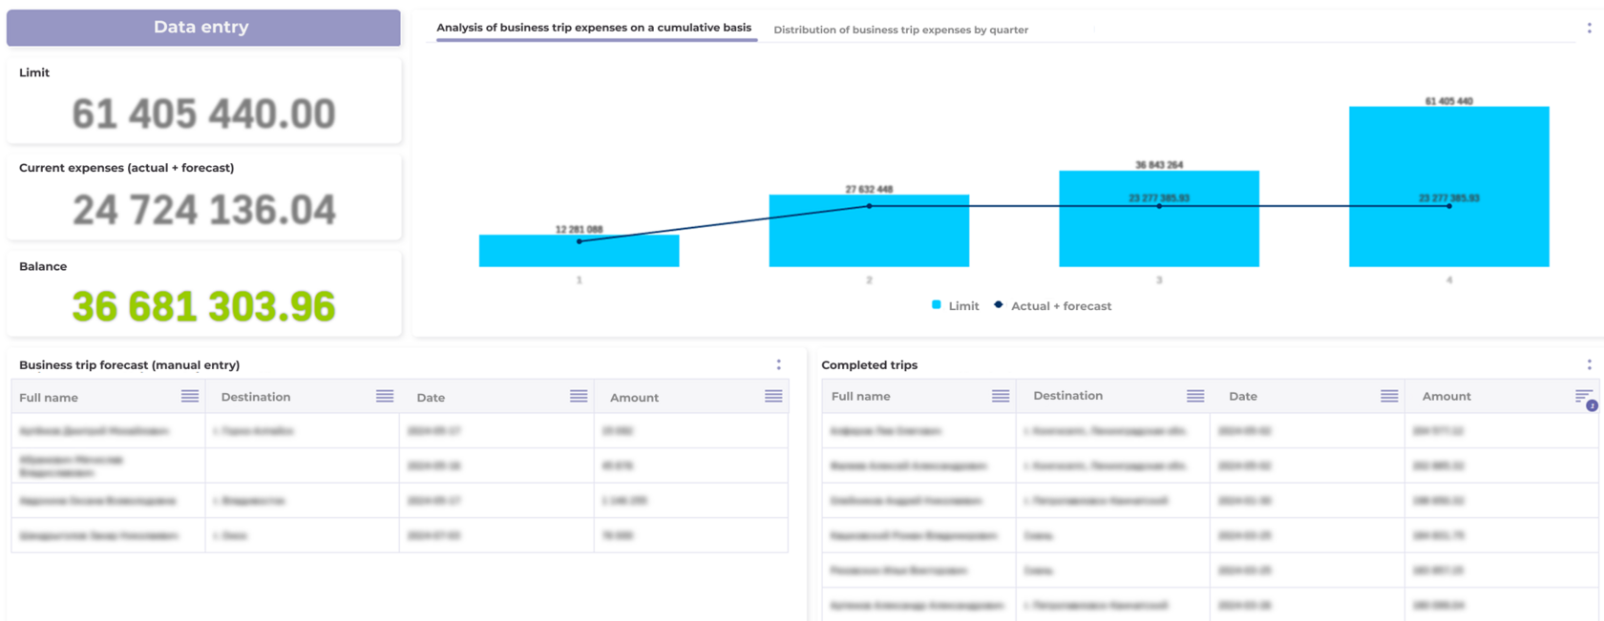Click the Full name header in Completed trips
1604x621 pixels.
(x=861, y=396)
